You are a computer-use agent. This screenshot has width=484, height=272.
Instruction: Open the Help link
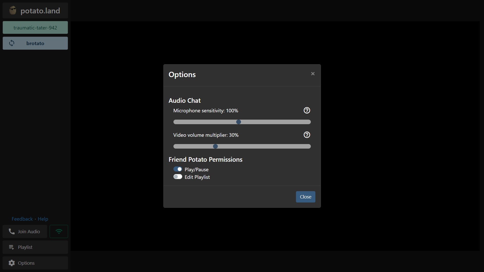tap(43, 219)
